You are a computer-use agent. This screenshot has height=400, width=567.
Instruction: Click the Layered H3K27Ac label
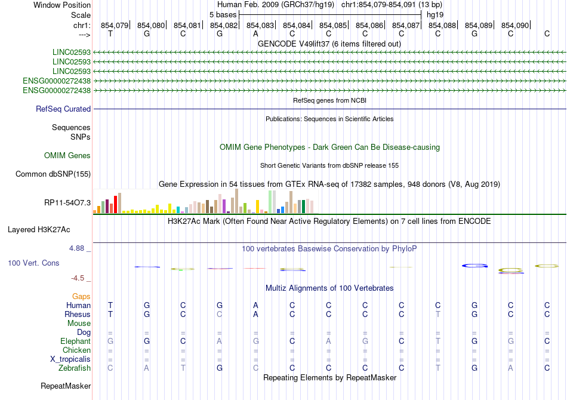[39, 230]
